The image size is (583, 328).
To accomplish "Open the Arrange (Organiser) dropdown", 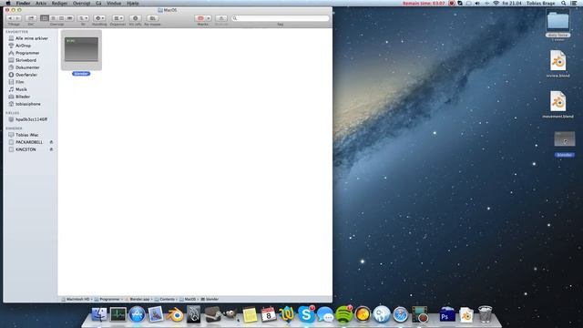I will (x=118, y=18).
